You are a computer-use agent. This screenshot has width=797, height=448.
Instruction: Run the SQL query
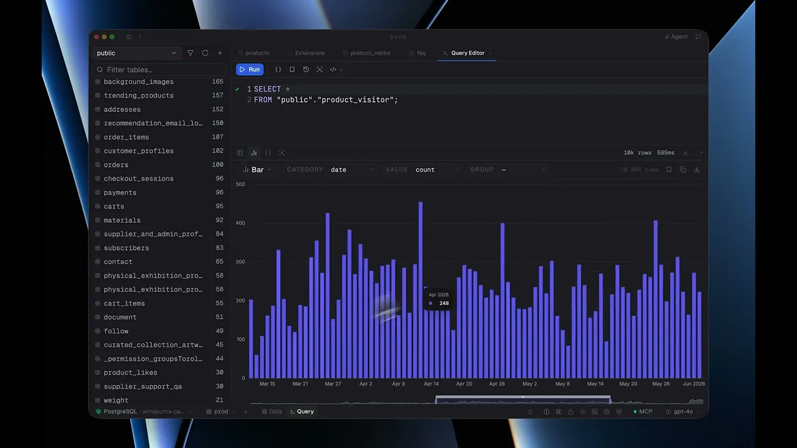[x=250, y=70]
